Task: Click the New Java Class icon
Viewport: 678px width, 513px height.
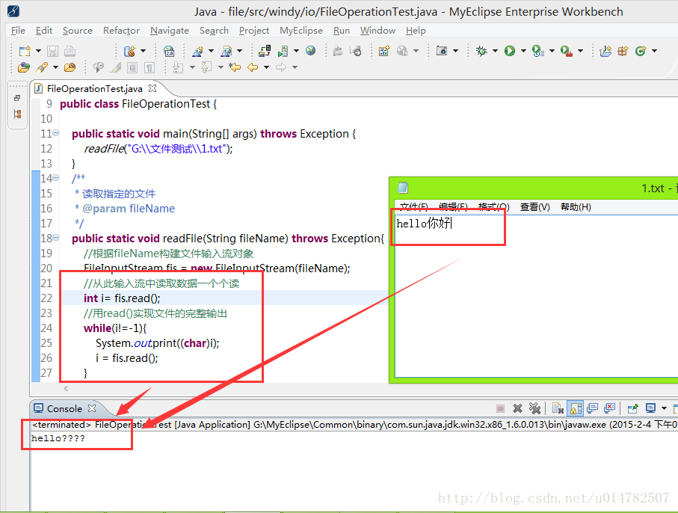Action: [641, 51]
